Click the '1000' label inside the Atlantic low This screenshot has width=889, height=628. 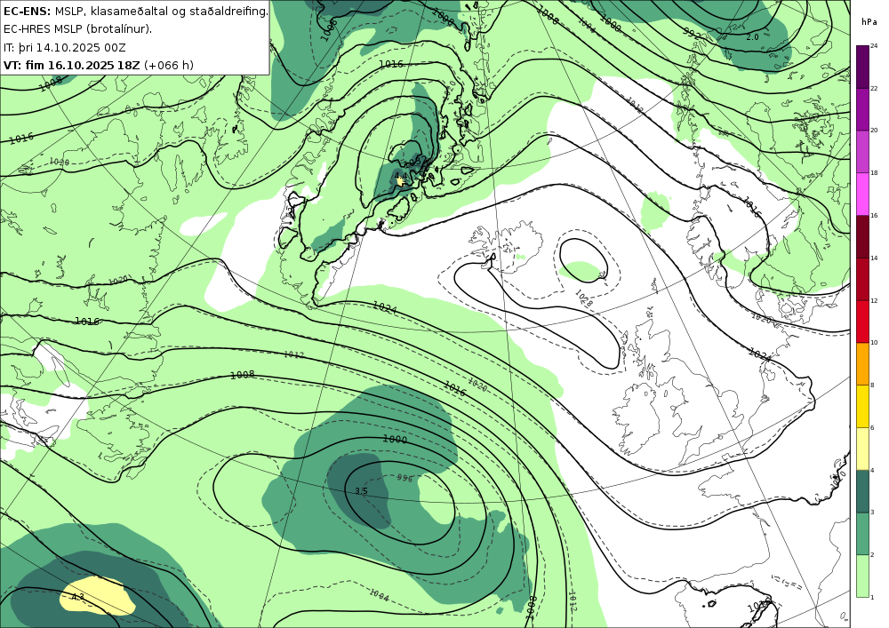tap(395, 439)
